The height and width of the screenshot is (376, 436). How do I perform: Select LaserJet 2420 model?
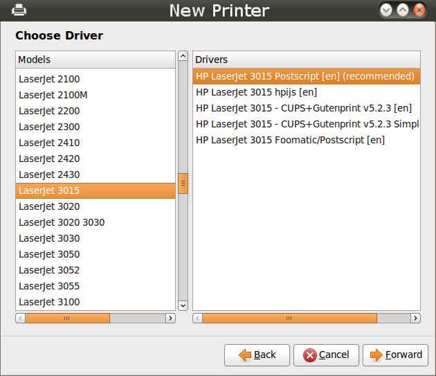96,159
